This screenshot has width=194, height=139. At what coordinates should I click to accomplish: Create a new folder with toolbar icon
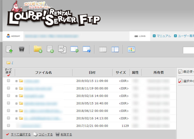[x=38, y=49]
